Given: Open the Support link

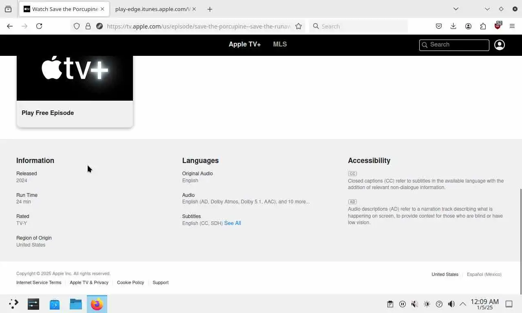Looking at the screenshot, I should click(x=161, y=282).
